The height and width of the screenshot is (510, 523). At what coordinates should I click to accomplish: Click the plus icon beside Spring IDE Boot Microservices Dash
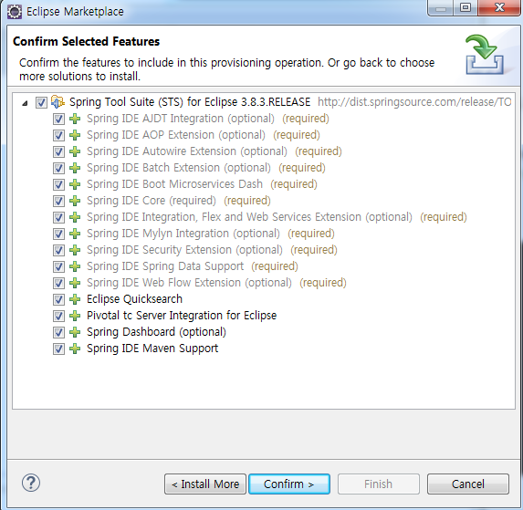coord(75,184)
